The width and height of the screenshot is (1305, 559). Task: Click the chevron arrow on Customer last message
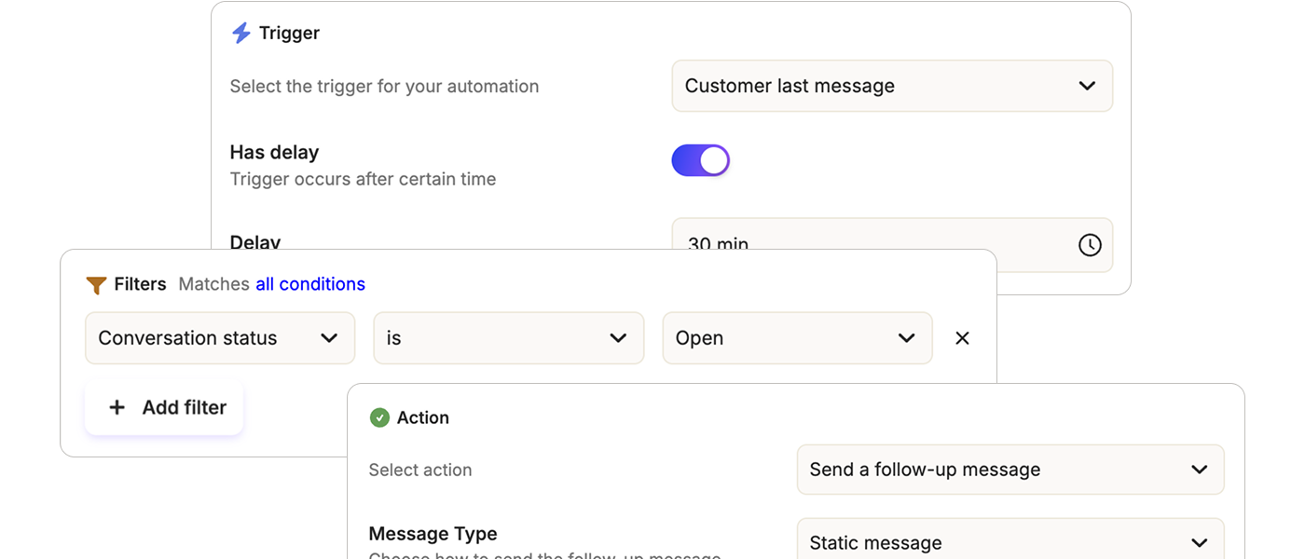point(1086,87)
